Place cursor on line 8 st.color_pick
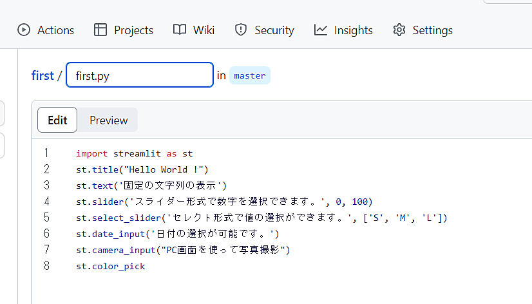 111,267
